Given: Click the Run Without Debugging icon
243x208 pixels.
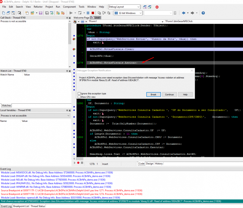Looking at the screenshot, I should [80, 13].
